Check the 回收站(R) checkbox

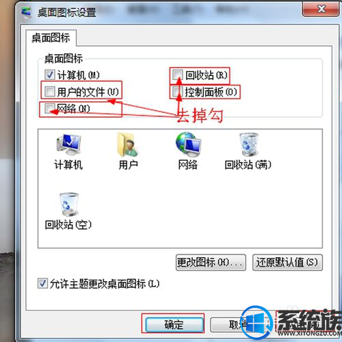(177, 75)
